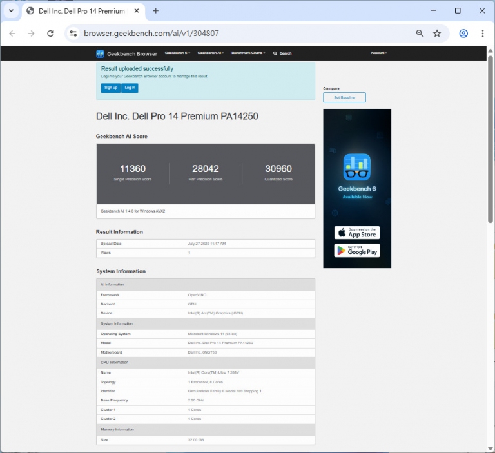The image size is (495, 453).
Task: Click the Dell Pro 14 Premium PA14250 heading
Action: [177, 116]
